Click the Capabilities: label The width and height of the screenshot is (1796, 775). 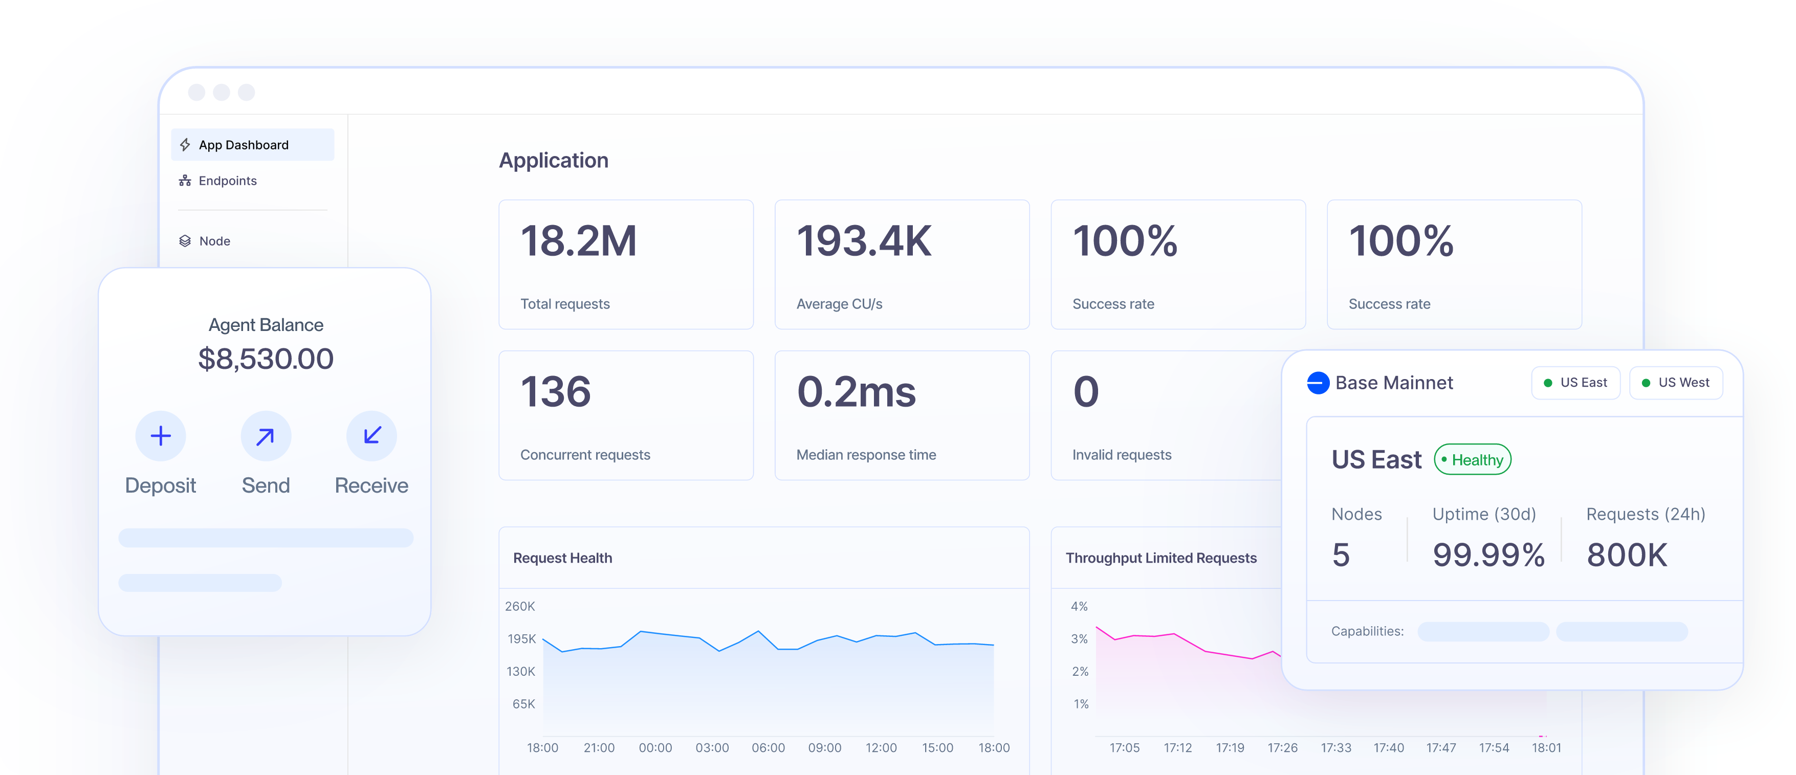(x=1367, y=631)
